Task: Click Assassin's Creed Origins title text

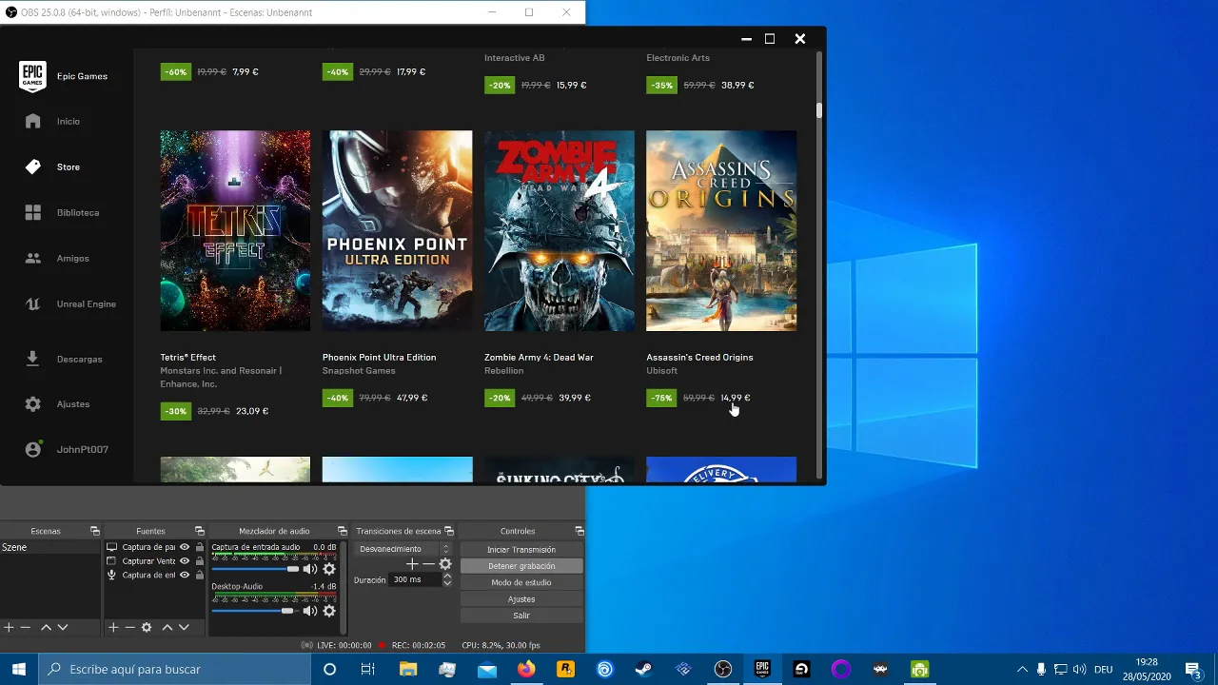Action: coord(699,357)
